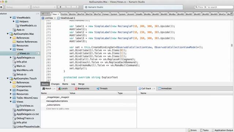The height and width of the screenshot is (132, 234).
Task: Open DebugTrace.cs in the solution tree
Action: (x=25, y=118)
